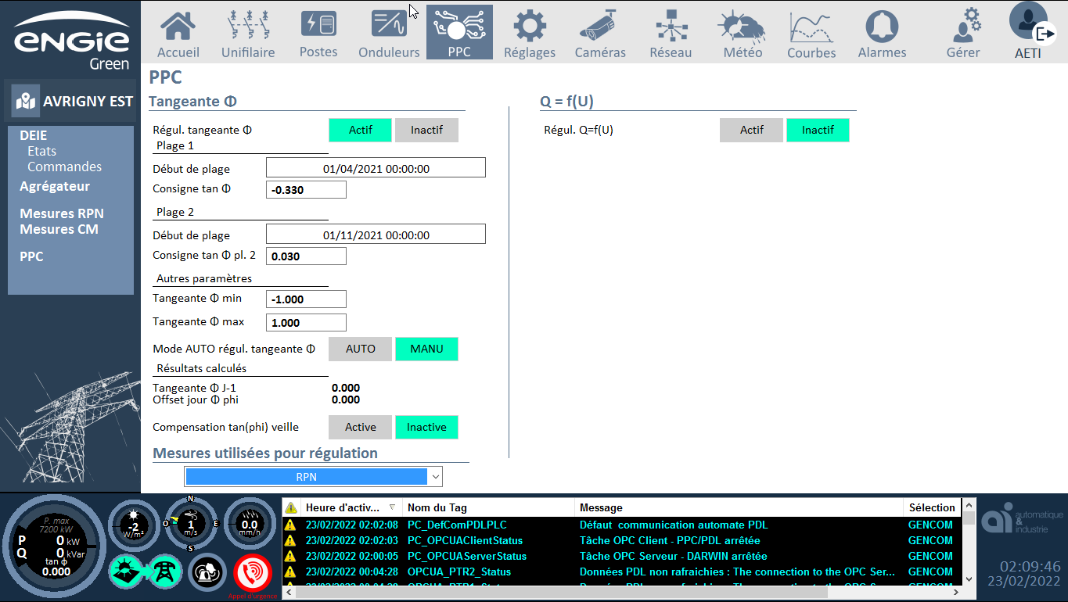Enable Compensation tan(phi) veille with Active

point(360,428)
